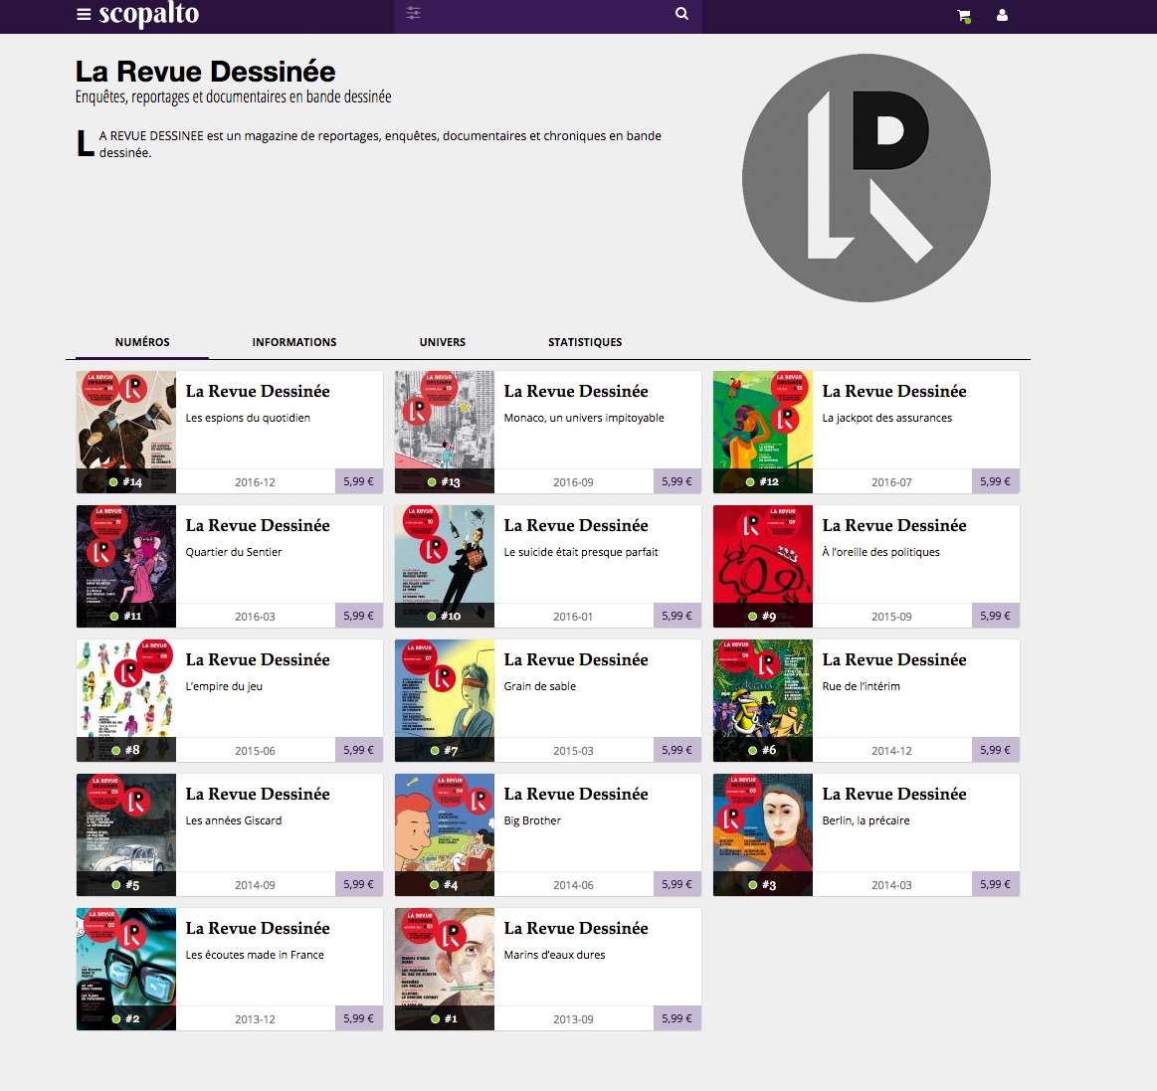Buy the 'Big Brother' issue

[676, 884]
